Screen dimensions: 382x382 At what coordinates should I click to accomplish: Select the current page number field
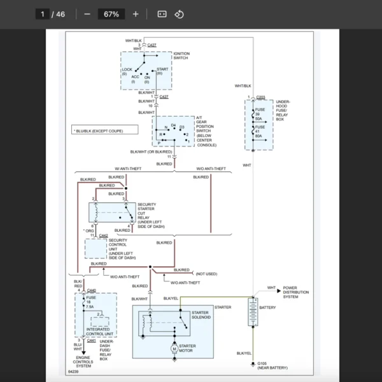(x=43, y=14)
